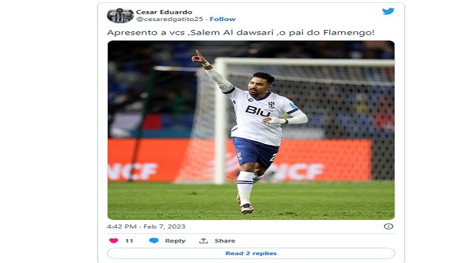Click the Share label text
This screenshot has height=263, width=468.
(x=225, y=241)
